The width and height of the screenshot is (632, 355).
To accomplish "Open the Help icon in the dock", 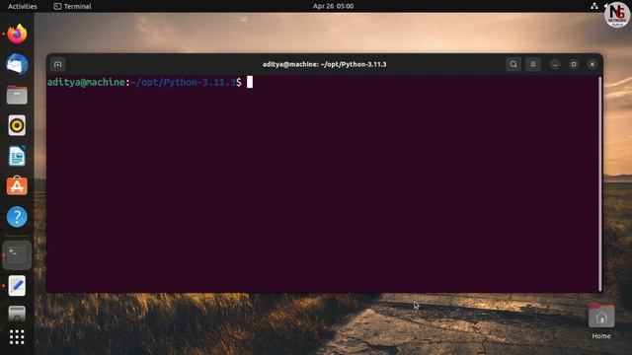I will pos(17,217).
